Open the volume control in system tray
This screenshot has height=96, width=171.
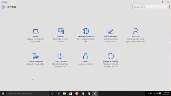(157, 94)
